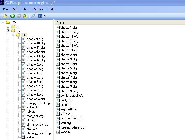
Task: Select start.cfg in the tree
Action: coord(32,129)
